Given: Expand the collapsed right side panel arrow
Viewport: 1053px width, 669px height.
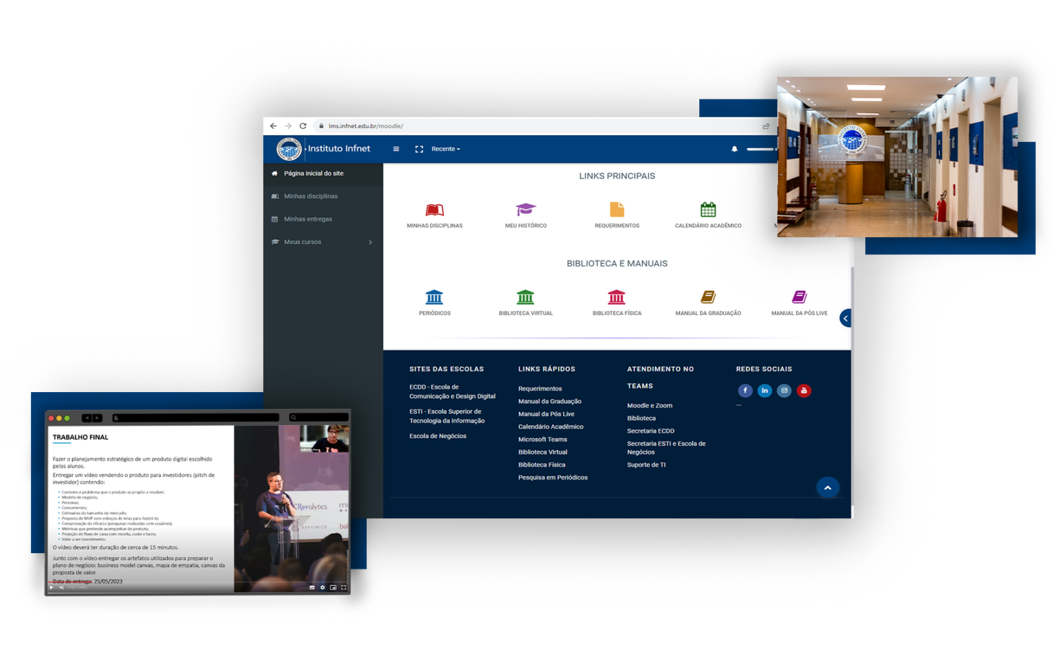Looking at the screenshot, I should [846, 318].
